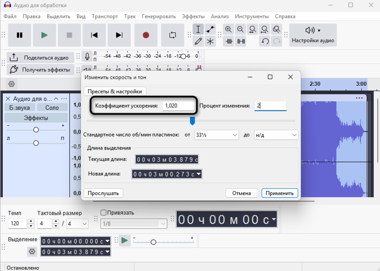Click the Коэффициент ускорения input field

tap(178, 106)
